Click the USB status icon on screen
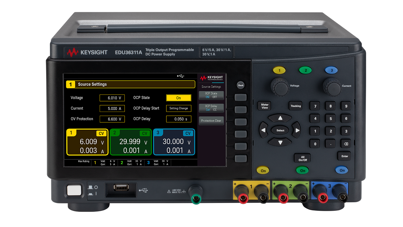Screen dimensions: 403x227 180,76
